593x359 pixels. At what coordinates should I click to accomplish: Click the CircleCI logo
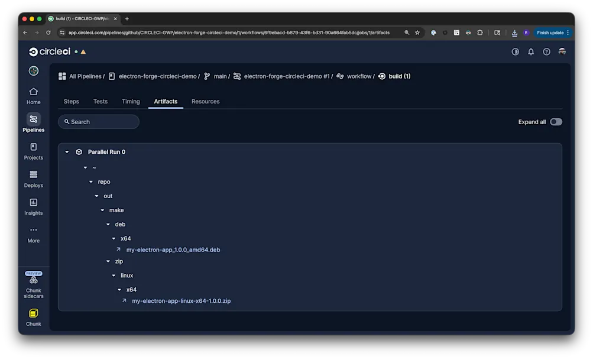50,51
